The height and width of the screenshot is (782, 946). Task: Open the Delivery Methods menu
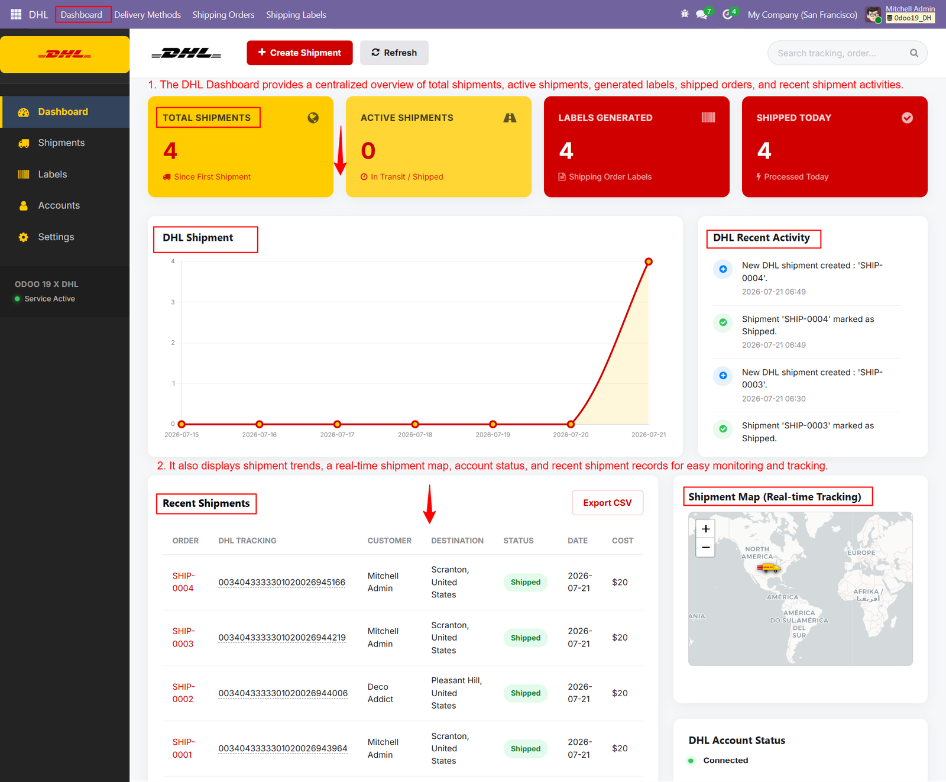coord(147,14)
